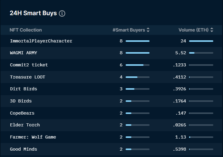Image resolution: width=223 pixels, height=157 pixels.
Task: Click the Volume (ETH) column header text
Action: pyautogui.click(x=193, y=30)
